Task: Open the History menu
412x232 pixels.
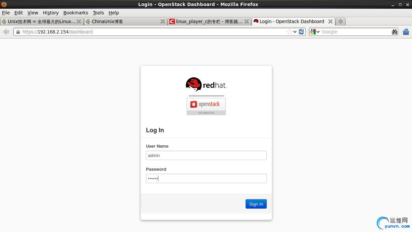Action: [51, 13]
